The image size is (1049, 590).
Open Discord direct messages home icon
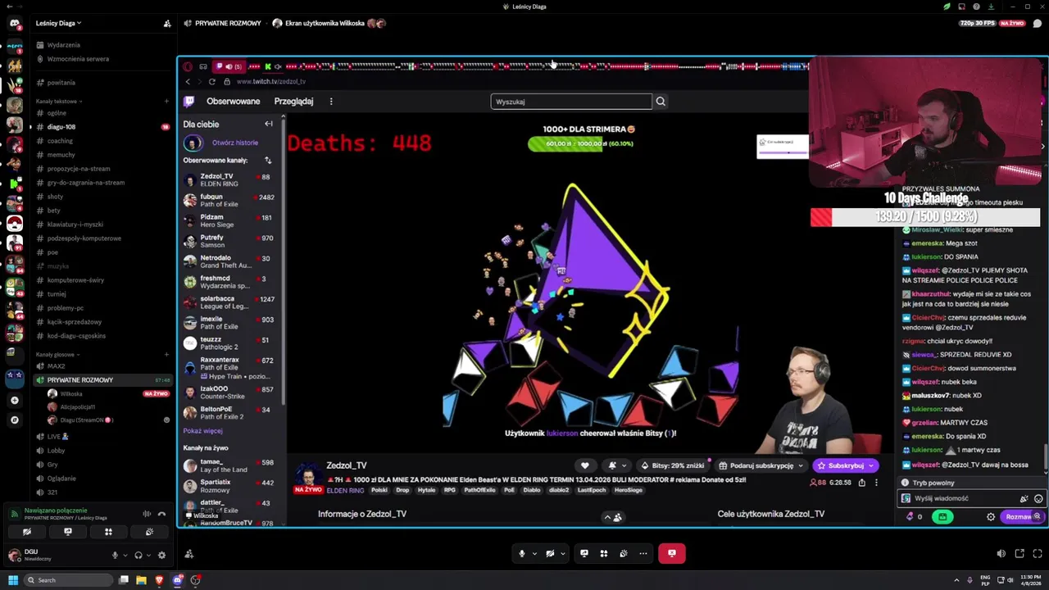pyautogui.click(x=14, y=23)
